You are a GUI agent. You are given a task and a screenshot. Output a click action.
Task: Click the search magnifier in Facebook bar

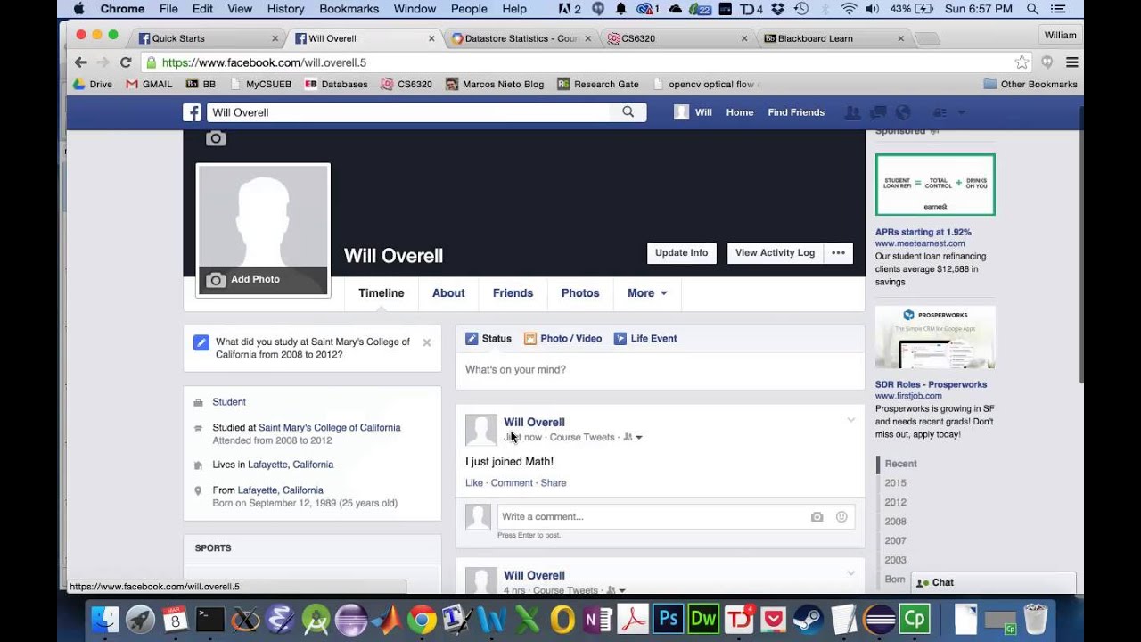[x=628, y=112]
